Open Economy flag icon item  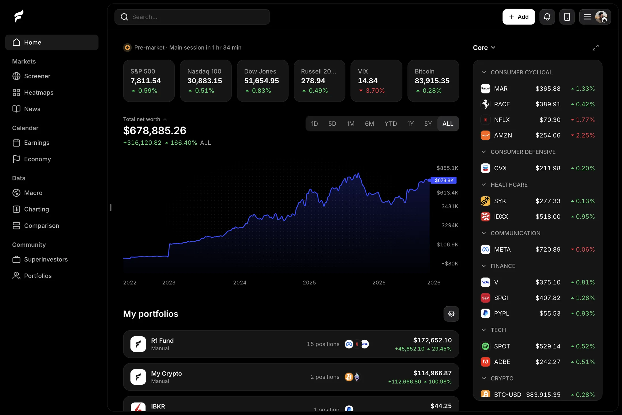point(16,159)
